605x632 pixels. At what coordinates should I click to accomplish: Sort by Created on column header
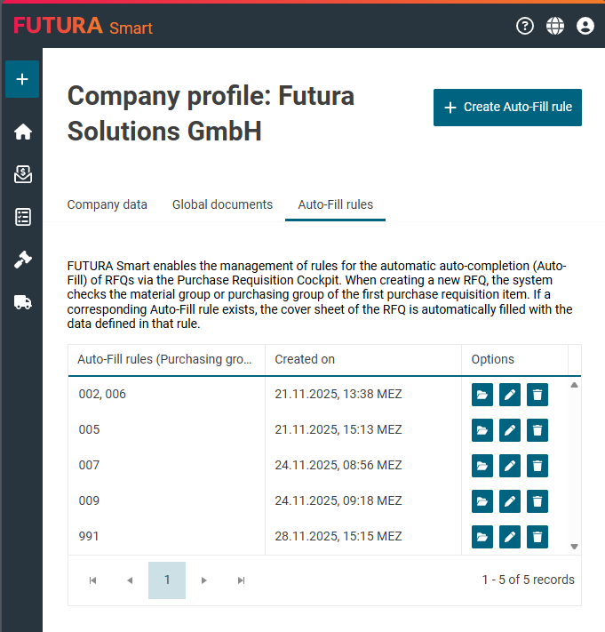click(305, 359)
